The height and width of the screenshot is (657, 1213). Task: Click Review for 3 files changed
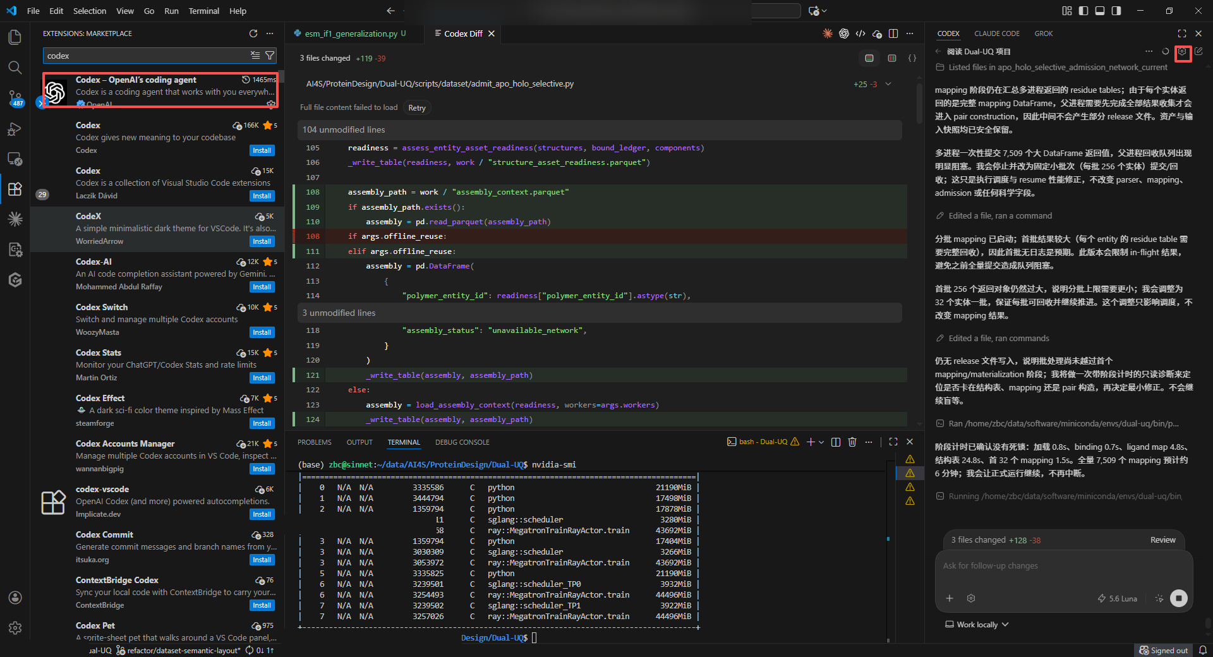click(1162, 540)
